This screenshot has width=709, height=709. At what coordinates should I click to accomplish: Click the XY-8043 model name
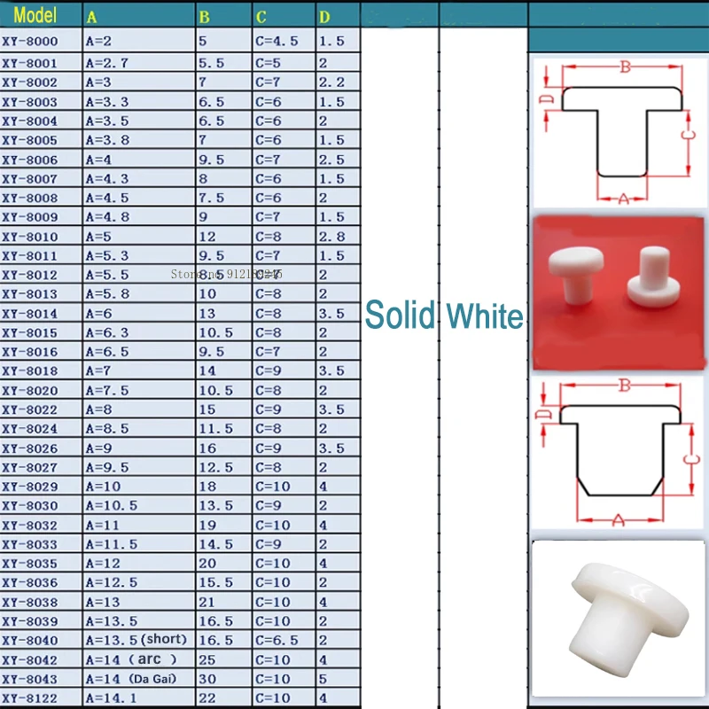point(30,679)
